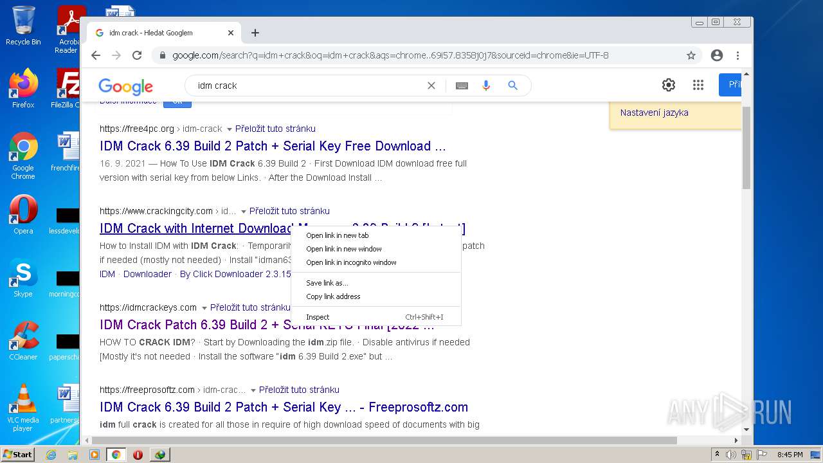Image resolution: width=823 pixels, height=463 pixels.
Task: Open Windows Explorer folder in taskbar
Action: click(x=73, y=455)
